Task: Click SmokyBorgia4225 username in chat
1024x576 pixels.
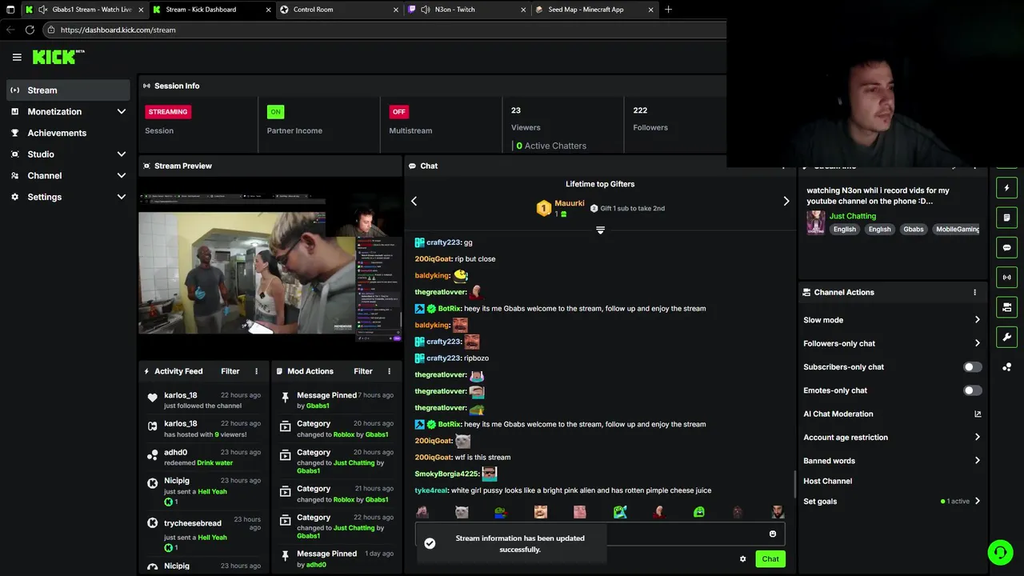Action: coord(446,474)
